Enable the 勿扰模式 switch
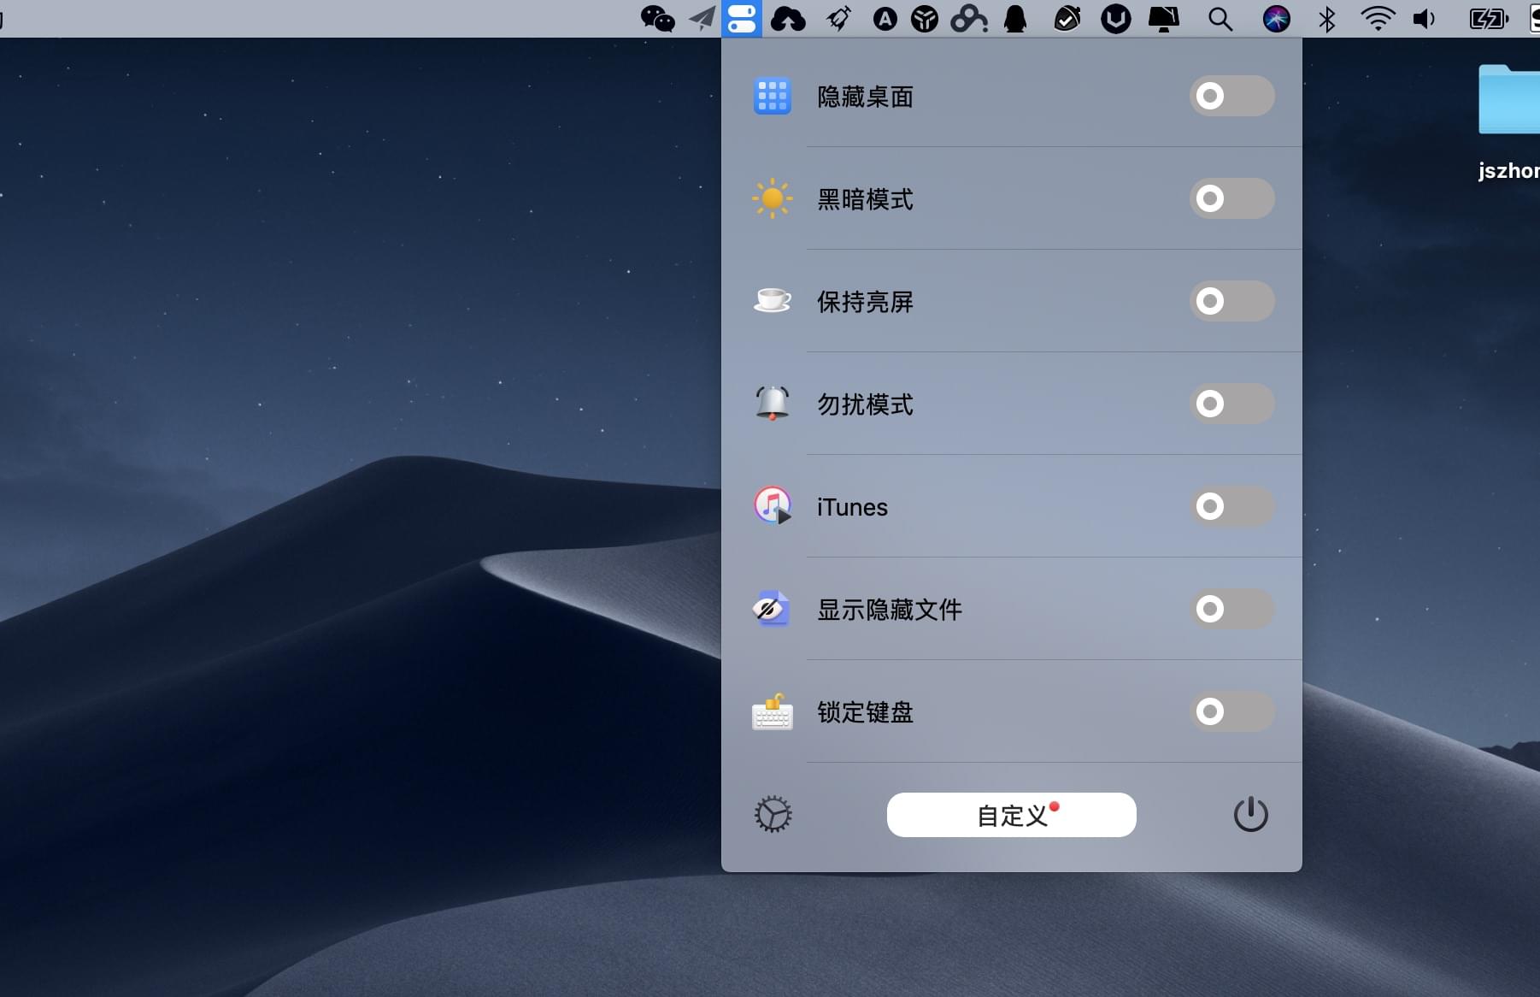1540x997 pixels. pyautogui.click(x=1231, y=404)
